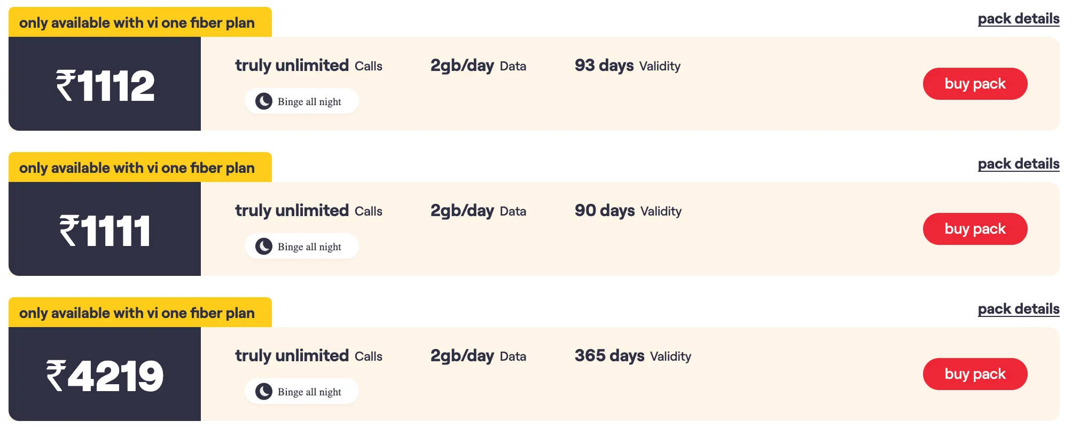
Task: Open pack details for the ₹4219 plan
Action: coord(1018,309)
